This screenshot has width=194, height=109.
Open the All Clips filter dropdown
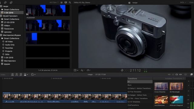[54, 2]
